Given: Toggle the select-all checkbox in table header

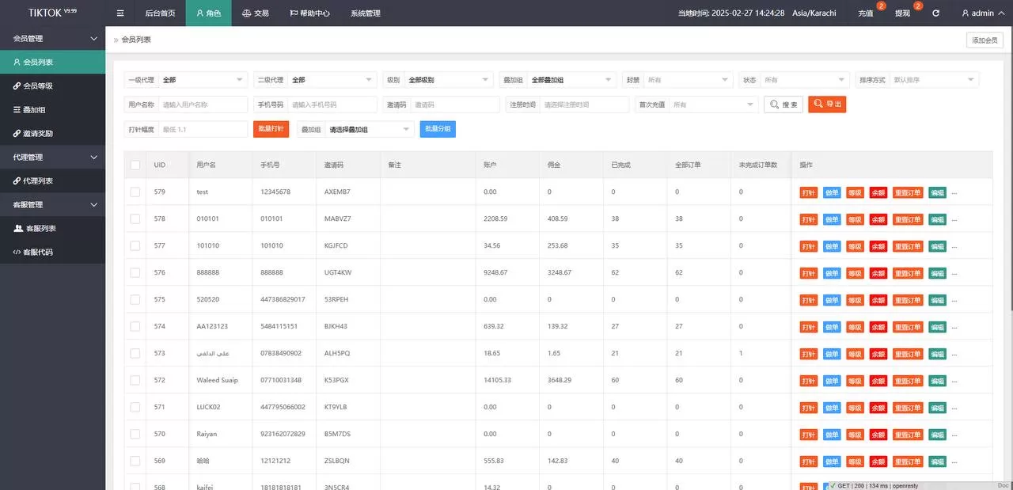Looking at the screenshot, I should (135, 165).
